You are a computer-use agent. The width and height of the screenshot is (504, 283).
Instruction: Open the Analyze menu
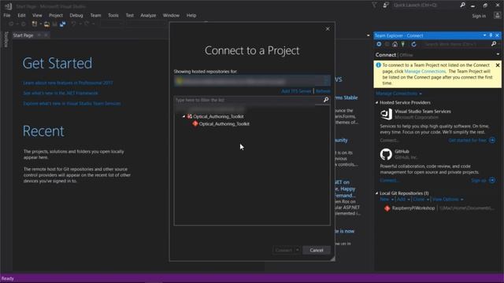pos(148,16)
